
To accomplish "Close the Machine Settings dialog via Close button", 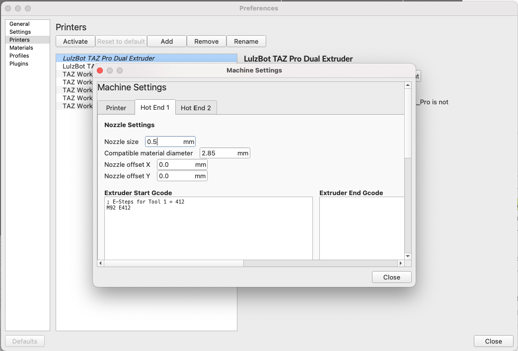I will pos(391,278).
